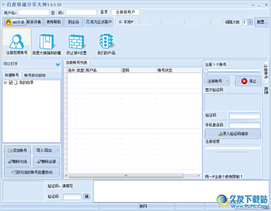The image size is (271, 211).
Task: Click 删除全部 eraser button
Action: 46,161
